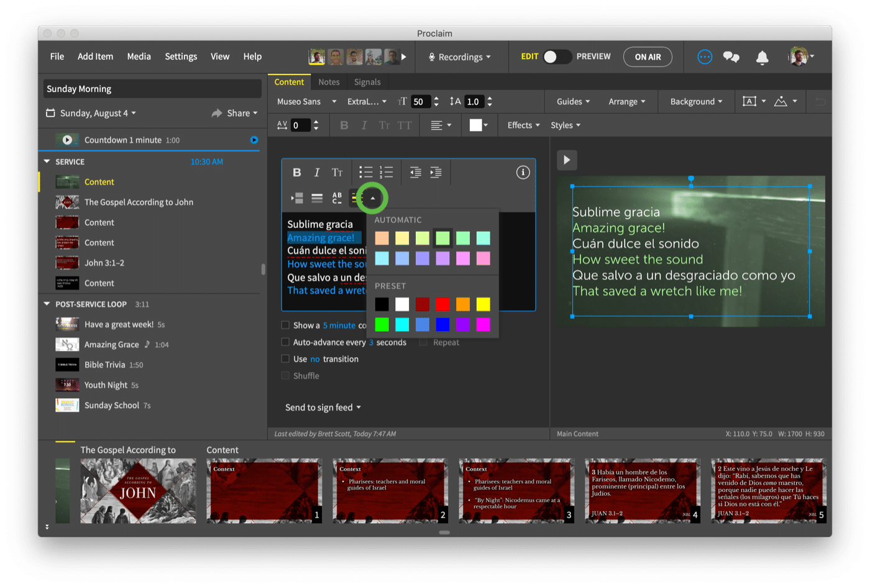Toggle the Shuffle checkbox
This screenshot has height=587, width=870.
(x=285, y=375)
